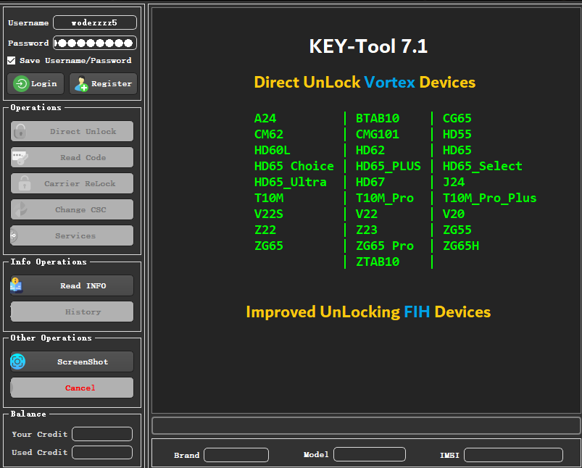Click the A24 device name
This screenshot has width=582, height=468.
(265, 118)
